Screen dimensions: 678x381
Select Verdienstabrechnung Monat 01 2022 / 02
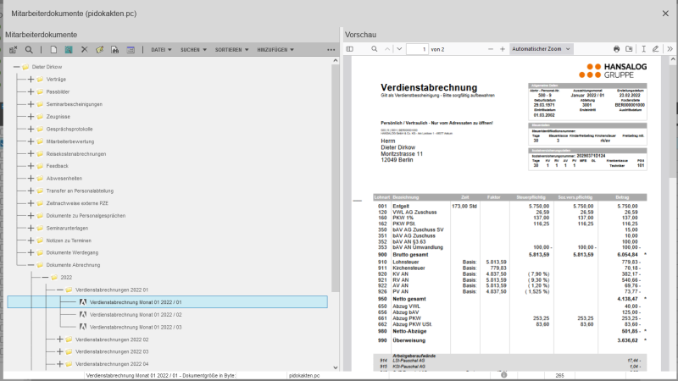pos(136,314)
